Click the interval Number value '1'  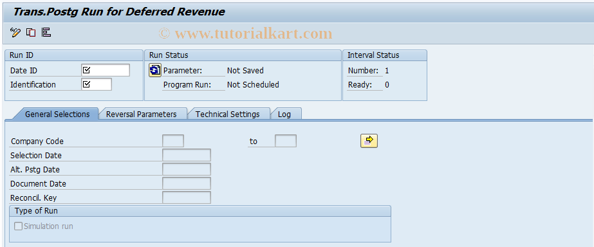coord(387,71)
